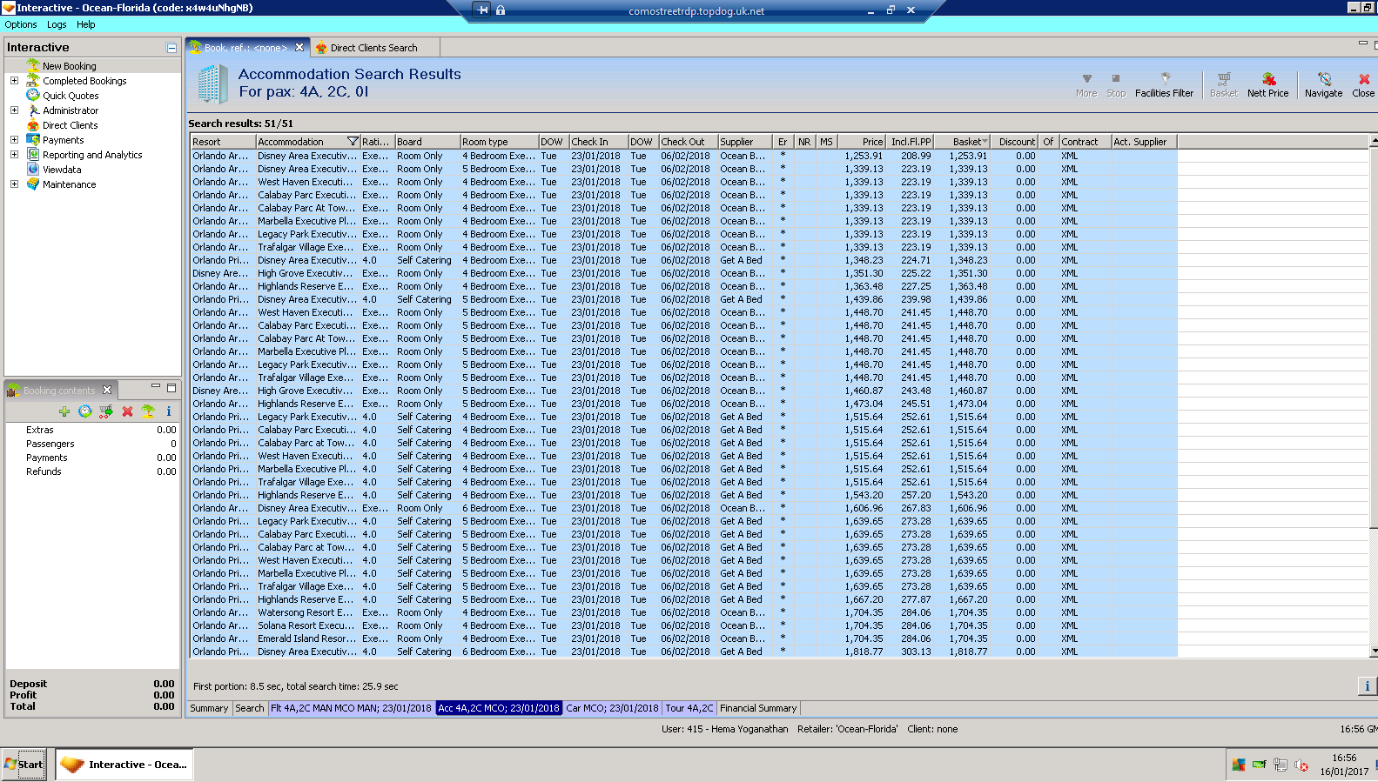Open the Tour 4A,2C tab
The width and height of the screenshot is (1378, 782).
coord(689,708)
